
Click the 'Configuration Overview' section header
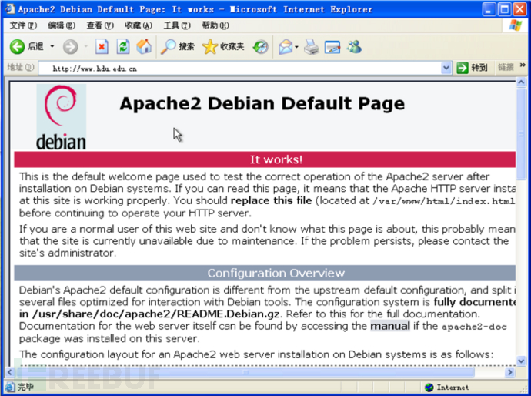click(276, 273)
